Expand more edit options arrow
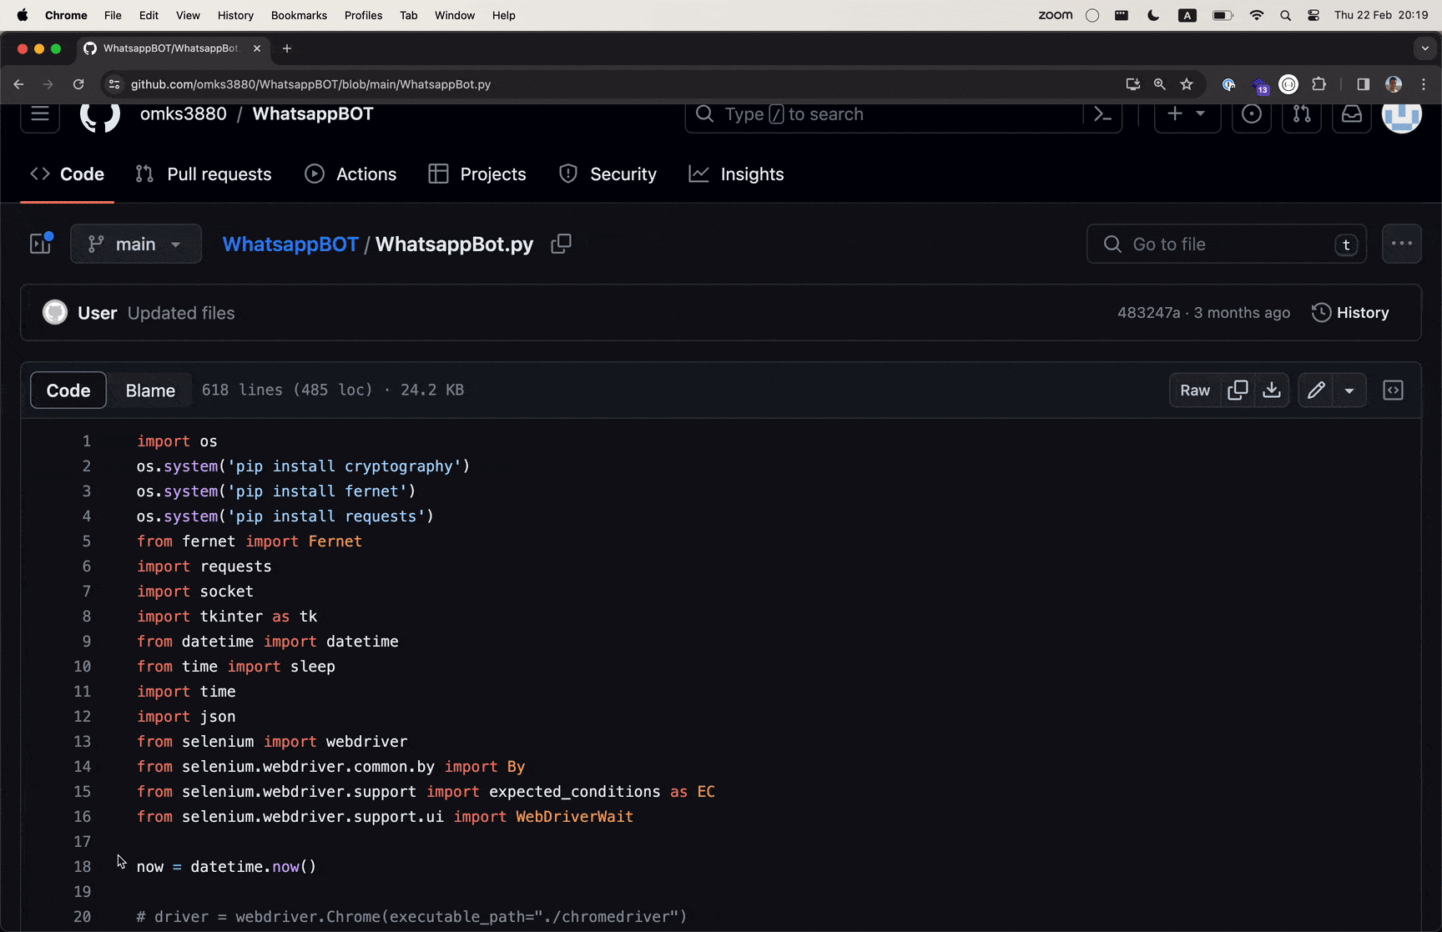 tap(1349, 390)
